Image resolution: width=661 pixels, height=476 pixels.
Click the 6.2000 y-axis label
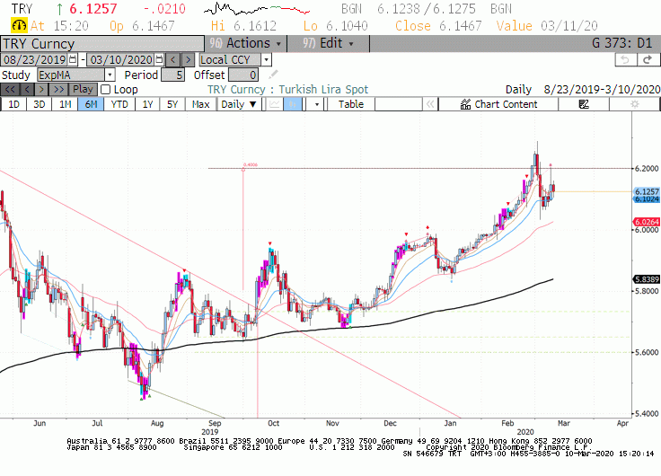click(647, 168)
